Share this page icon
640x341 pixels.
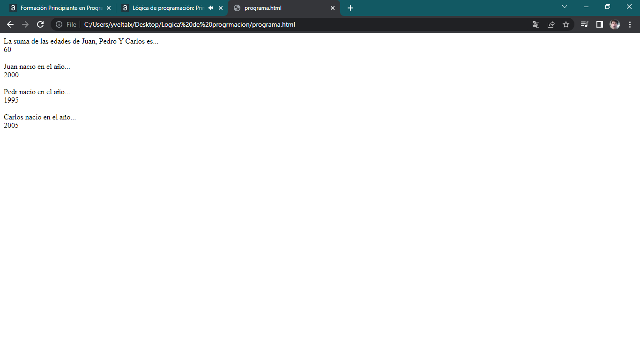click(x=551, y=24)
